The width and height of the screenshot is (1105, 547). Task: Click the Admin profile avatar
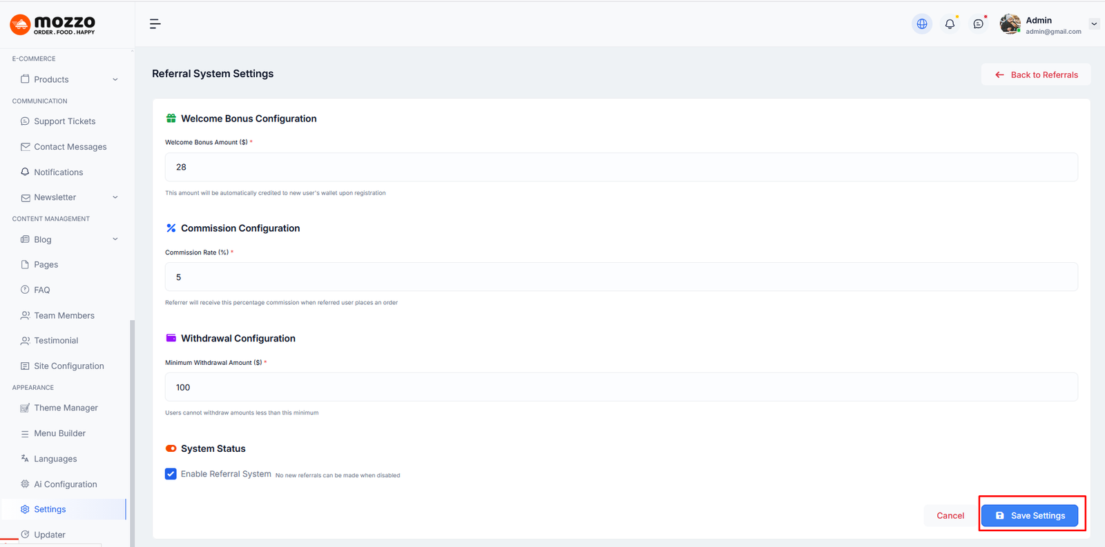coord(1010,24)
